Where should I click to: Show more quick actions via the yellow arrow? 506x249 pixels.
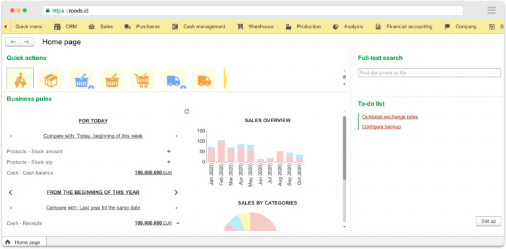click(225, 78)
